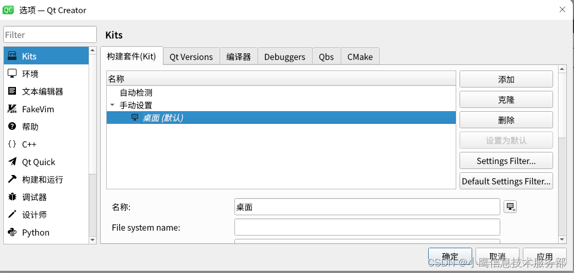Open the 帮助 question mark icon
Viewport: 574px width, 273px height.
point(12,126)
